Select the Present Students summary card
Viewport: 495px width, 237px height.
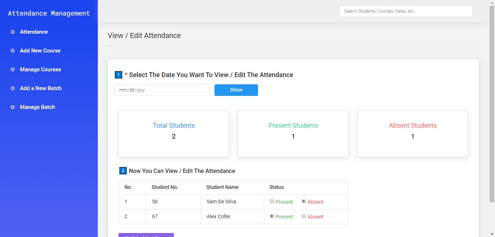(293, 134)
